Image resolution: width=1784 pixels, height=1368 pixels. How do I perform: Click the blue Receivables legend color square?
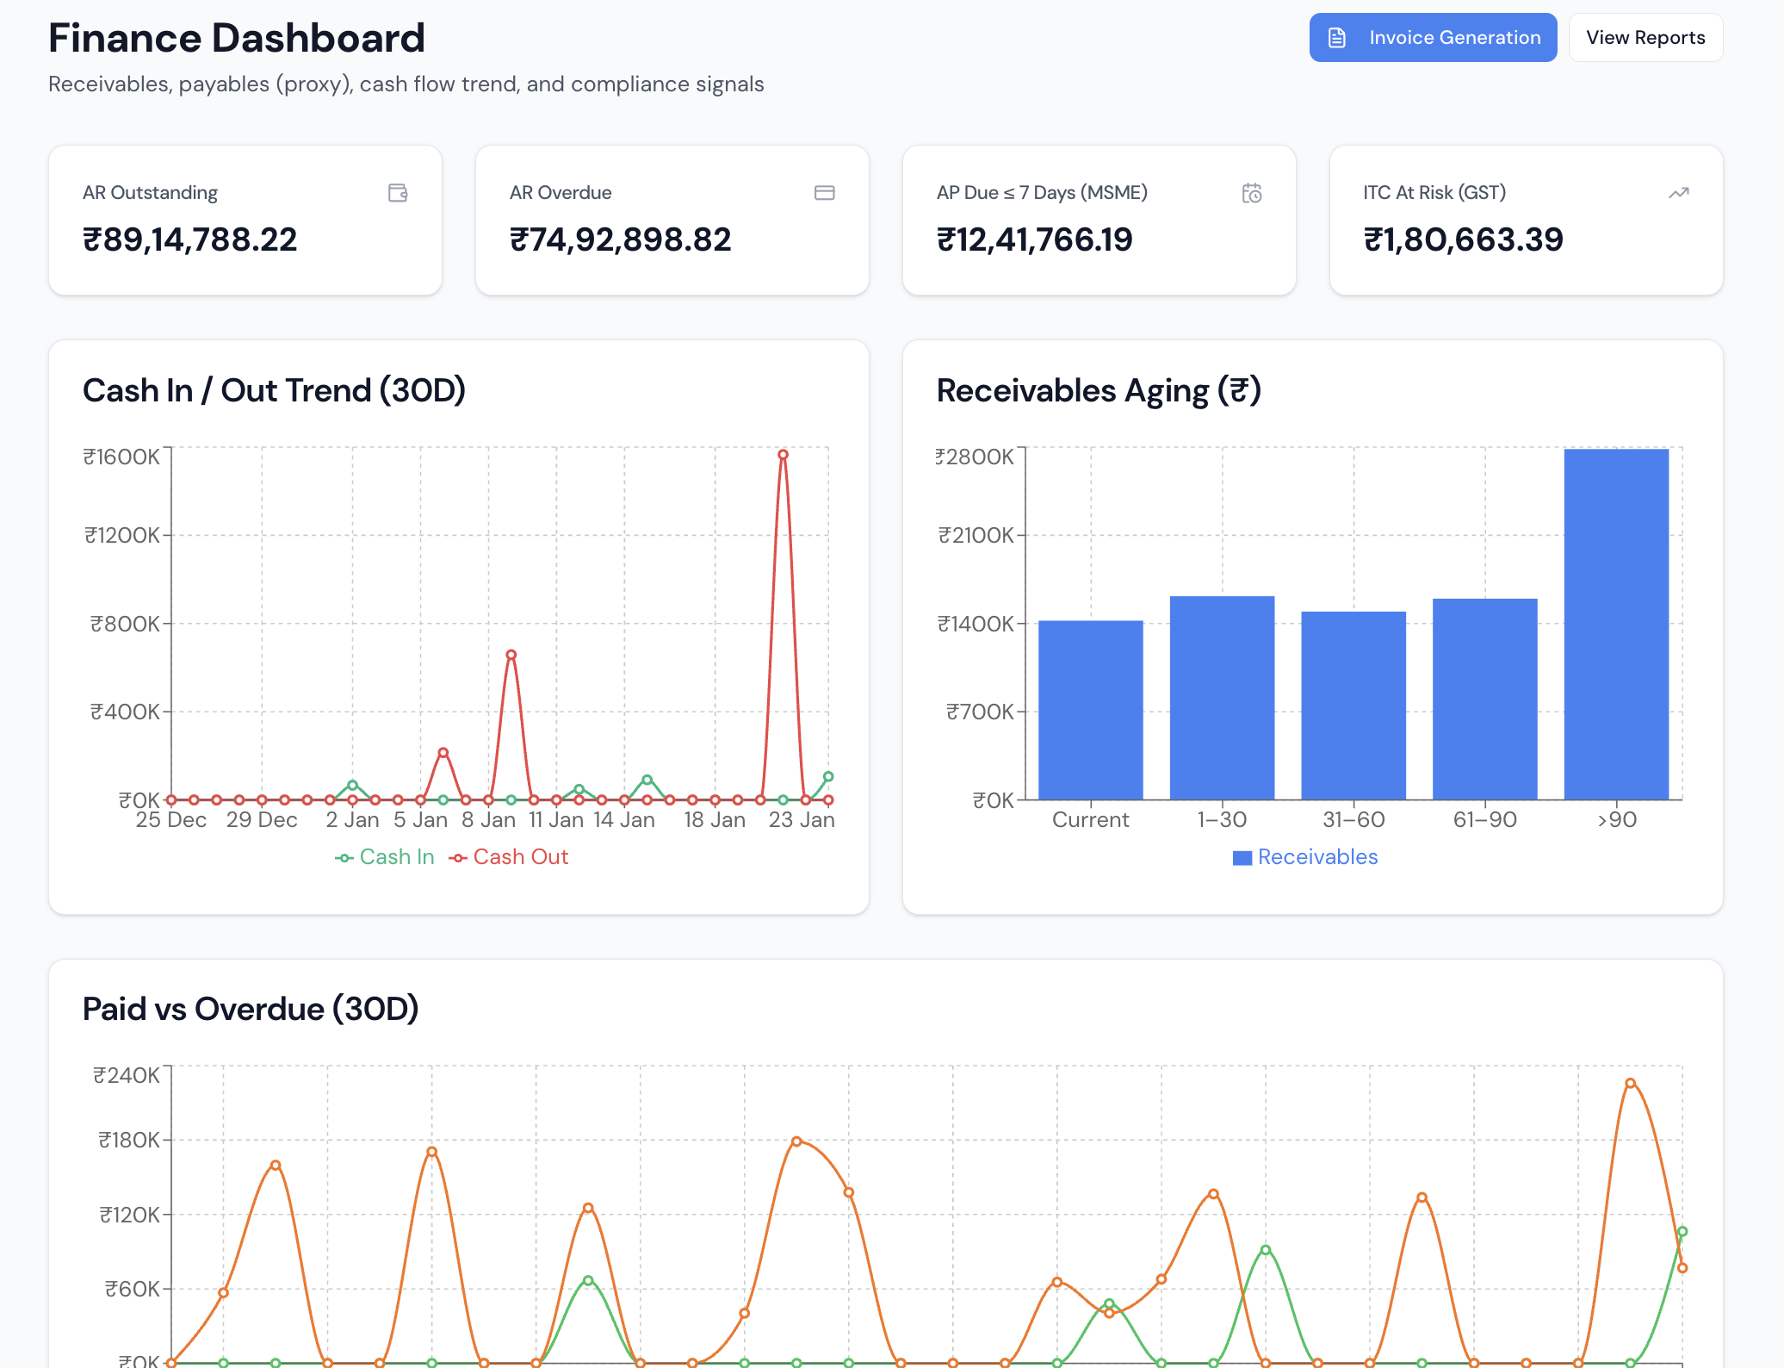pyautogui.click(x=1242, y=858)
